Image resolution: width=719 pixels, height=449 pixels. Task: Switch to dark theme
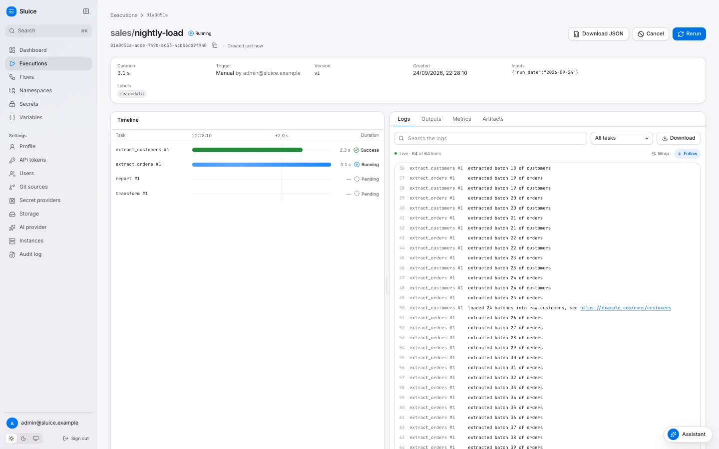tap(23, 439)
